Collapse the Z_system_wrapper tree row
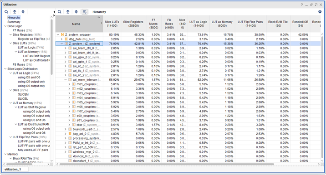This screenshot has width=326, height=175. [x=58, y=34]
